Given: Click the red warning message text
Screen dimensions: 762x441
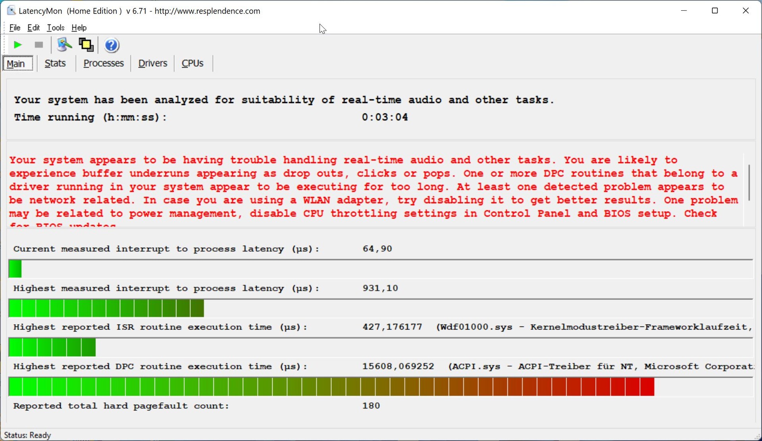Looking at the screenshot, I should coord(373,187).
